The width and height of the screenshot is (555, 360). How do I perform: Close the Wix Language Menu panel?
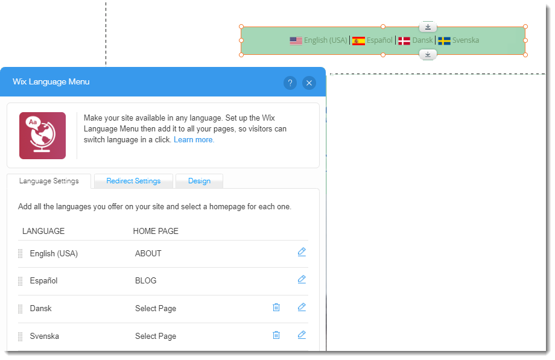[x=309, y=83]
